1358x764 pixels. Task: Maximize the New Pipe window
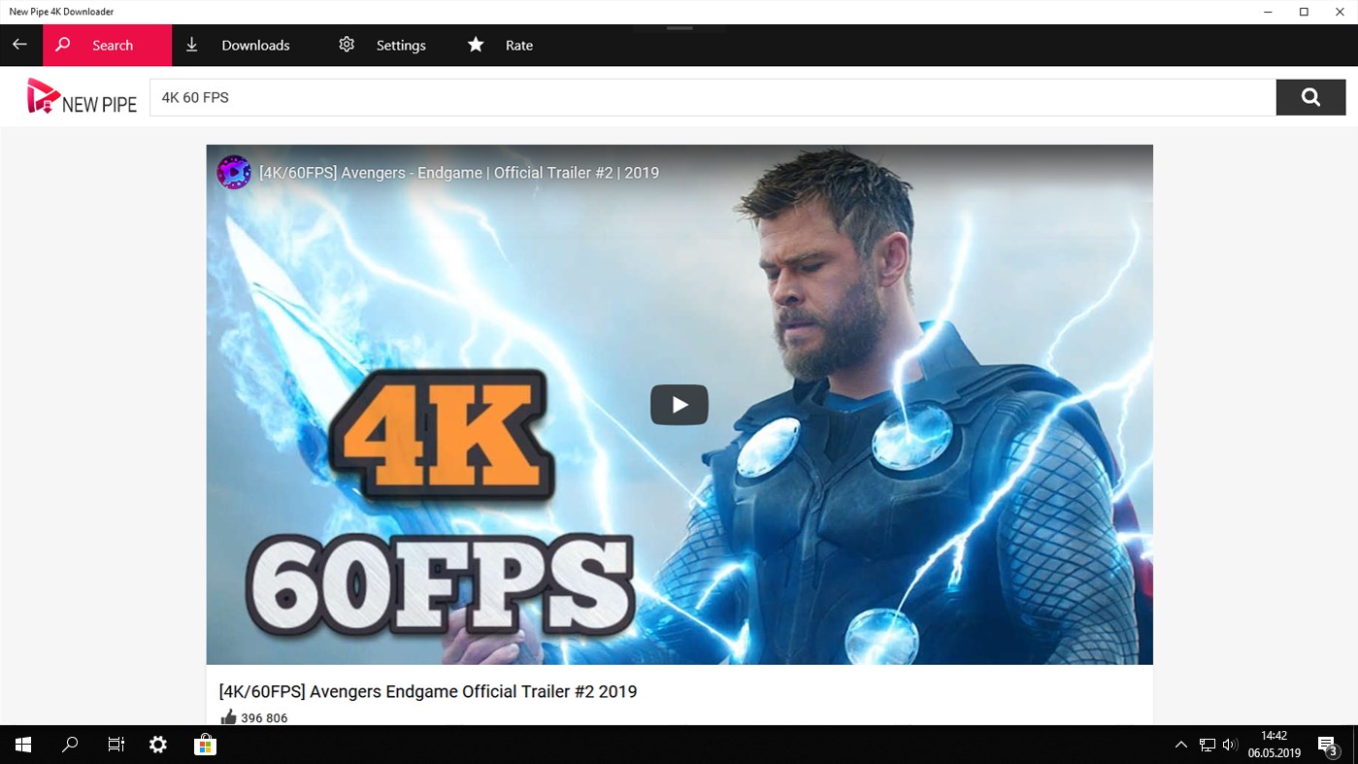1304,12
